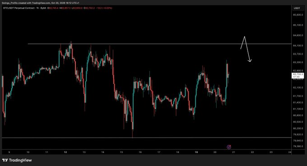Click the high value H82,857.3 in the header
Viewport: 307px width, 166px height.
[65, 8]
